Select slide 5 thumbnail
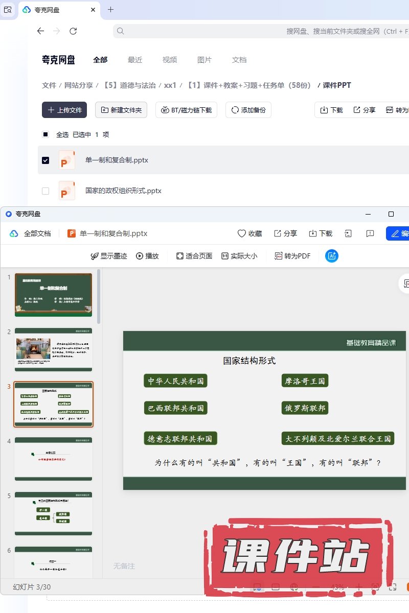Screen dimensions: 409x613 [53, 513]
